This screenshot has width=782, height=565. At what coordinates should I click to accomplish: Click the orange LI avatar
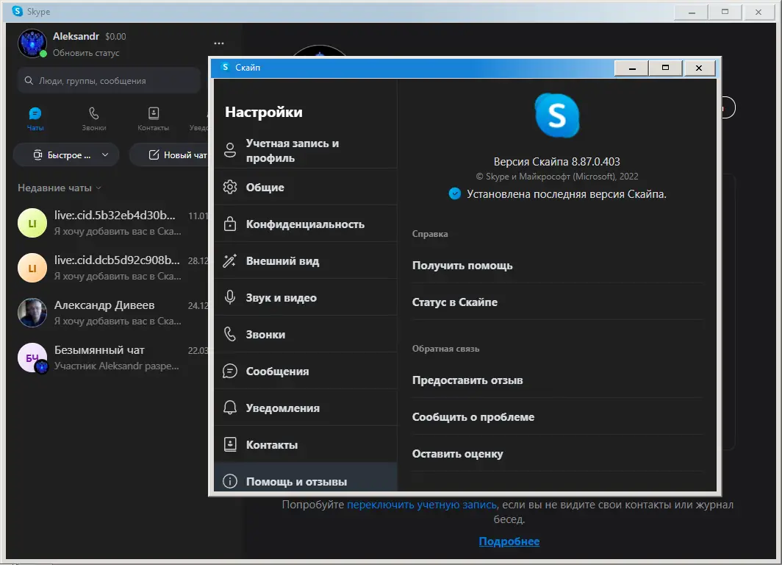[32, 268]
